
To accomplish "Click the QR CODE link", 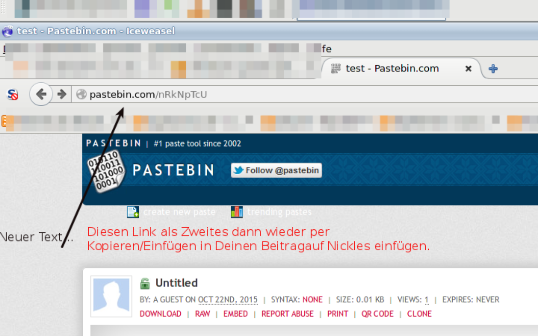I will (x=377, y=314).
